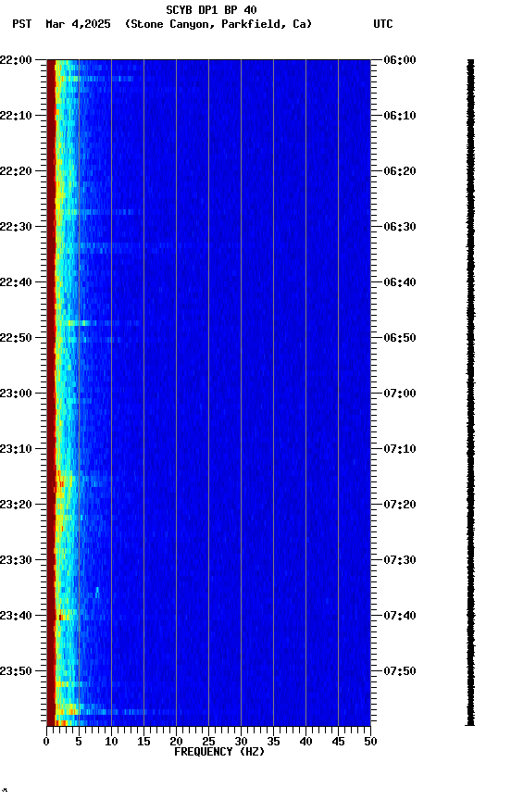Click the UTC time label 07:50
The height and width of the screenshot is (800, 511).
[400, 671]
